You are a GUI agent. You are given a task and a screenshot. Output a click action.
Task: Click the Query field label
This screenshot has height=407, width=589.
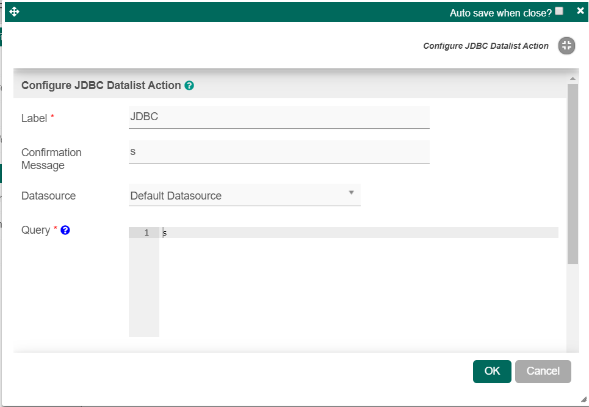35,230
